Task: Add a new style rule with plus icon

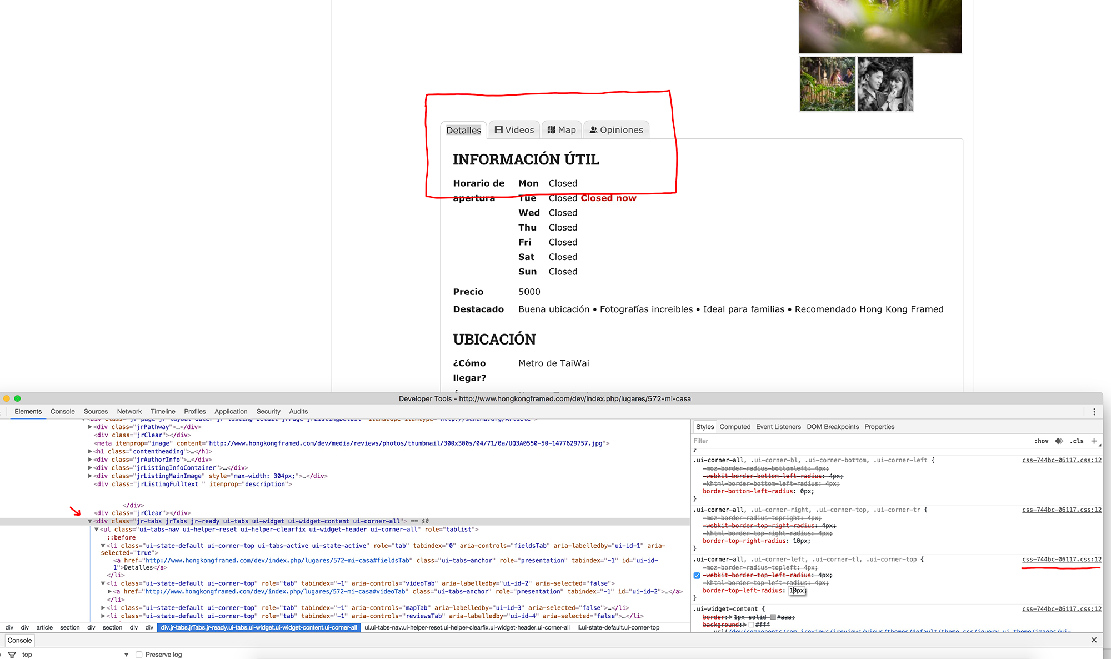Action: pyautogui.click(x=1094, y=441)
